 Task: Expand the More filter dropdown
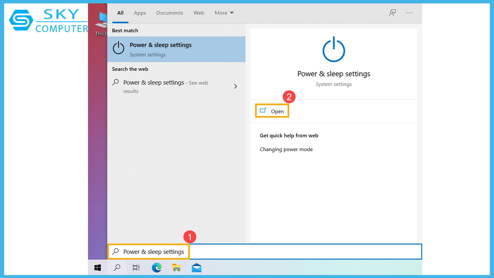(x=224, y=13)
